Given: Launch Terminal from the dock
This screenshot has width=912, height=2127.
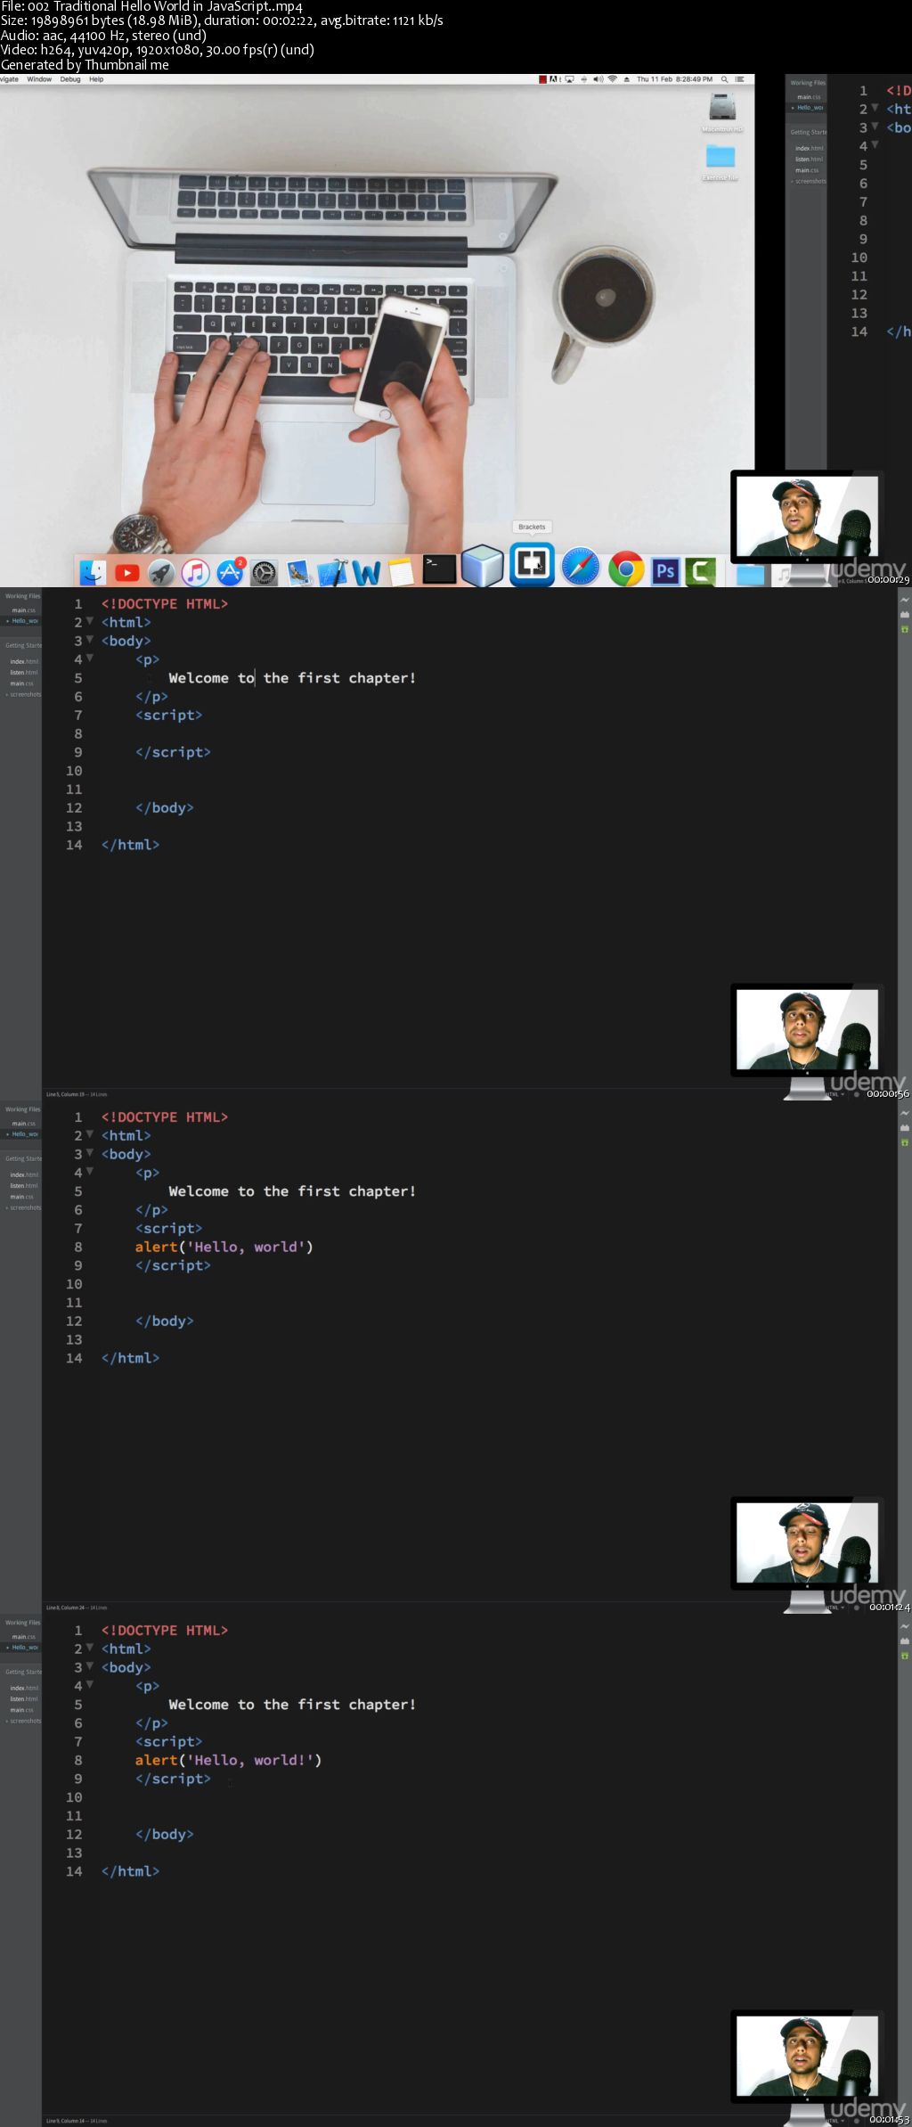Looking at the screenshot, I should [439, 570].
